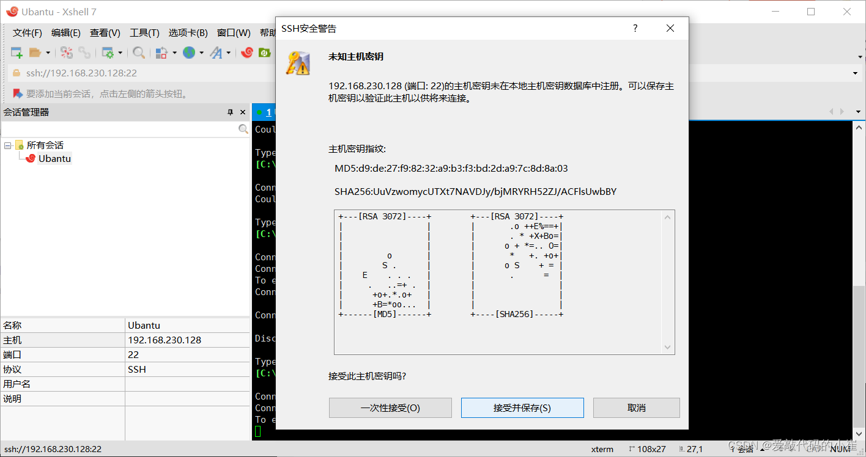Expand the color scheme dropdown arrow
This screenshot has height=457, width=866.
(174, 53)
